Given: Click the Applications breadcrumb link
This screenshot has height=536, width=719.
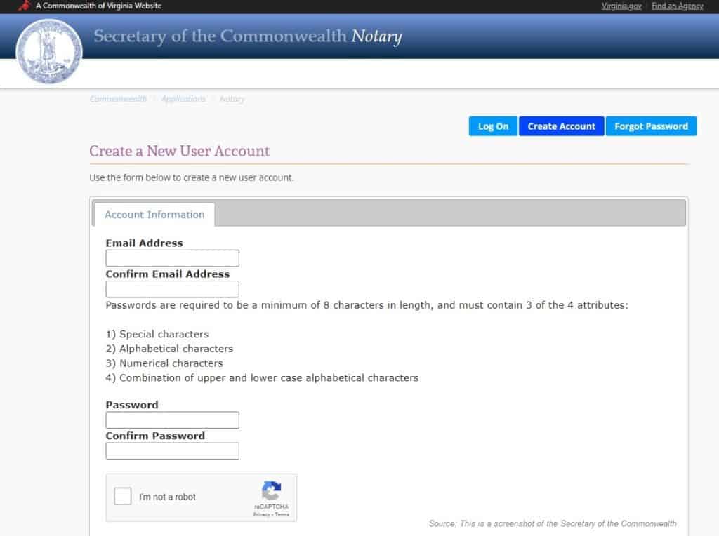Looking at the screenshot, I should point(183,99).
